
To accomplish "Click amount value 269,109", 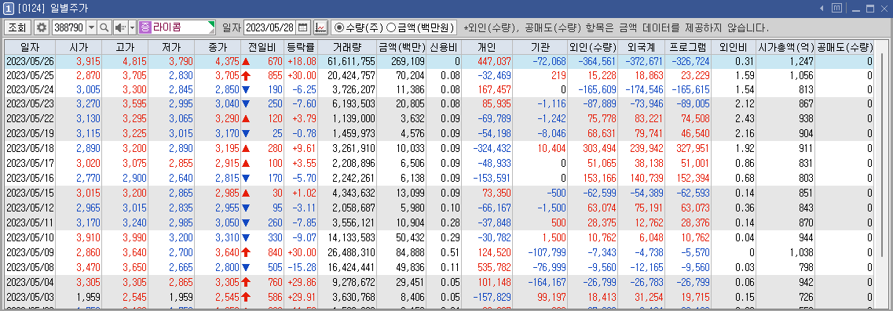I will click(x=408, y=61).
